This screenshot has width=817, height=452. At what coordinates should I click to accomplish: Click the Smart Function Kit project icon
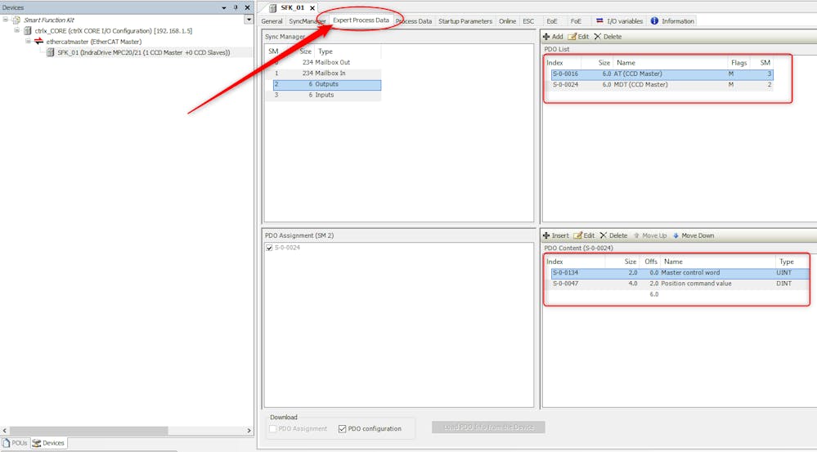(16, 20)
